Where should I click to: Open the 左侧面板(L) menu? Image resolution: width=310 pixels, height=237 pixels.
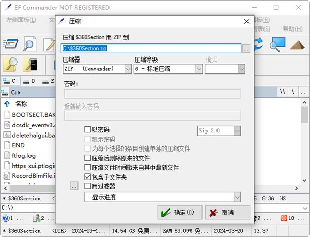pos(21,20)
